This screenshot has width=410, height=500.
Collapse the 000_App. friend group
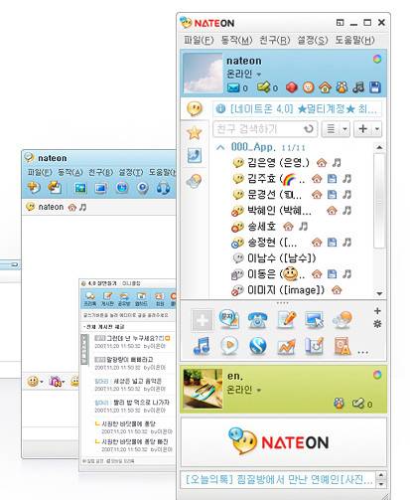(x=220, y=147)
